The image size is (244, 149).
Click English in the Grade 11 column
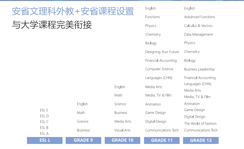pyautogui.click(x=151, y=8)
